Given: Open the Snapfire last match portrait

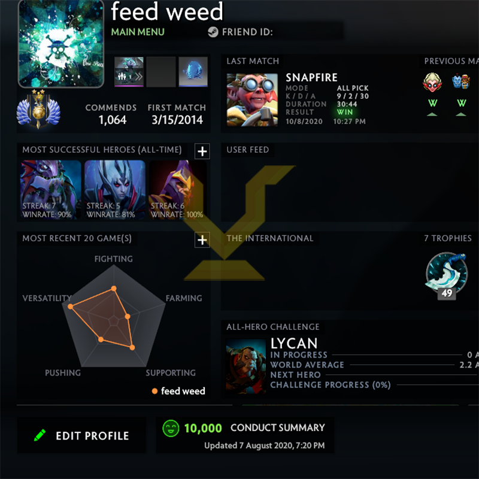Looking at the screenshot, I should (x=252, y=99).
